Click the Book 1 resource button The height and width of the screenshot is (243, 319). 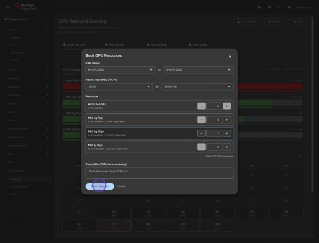tap(100, 187)
